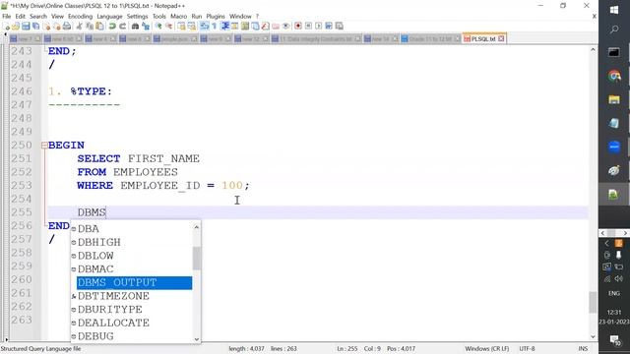Paste clipboard using toolbar icon
This screenshot has width=630, height=354.
pos(99,27)
